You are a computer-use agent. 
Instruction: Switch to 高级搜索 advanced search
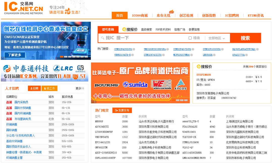click(146, 30)
